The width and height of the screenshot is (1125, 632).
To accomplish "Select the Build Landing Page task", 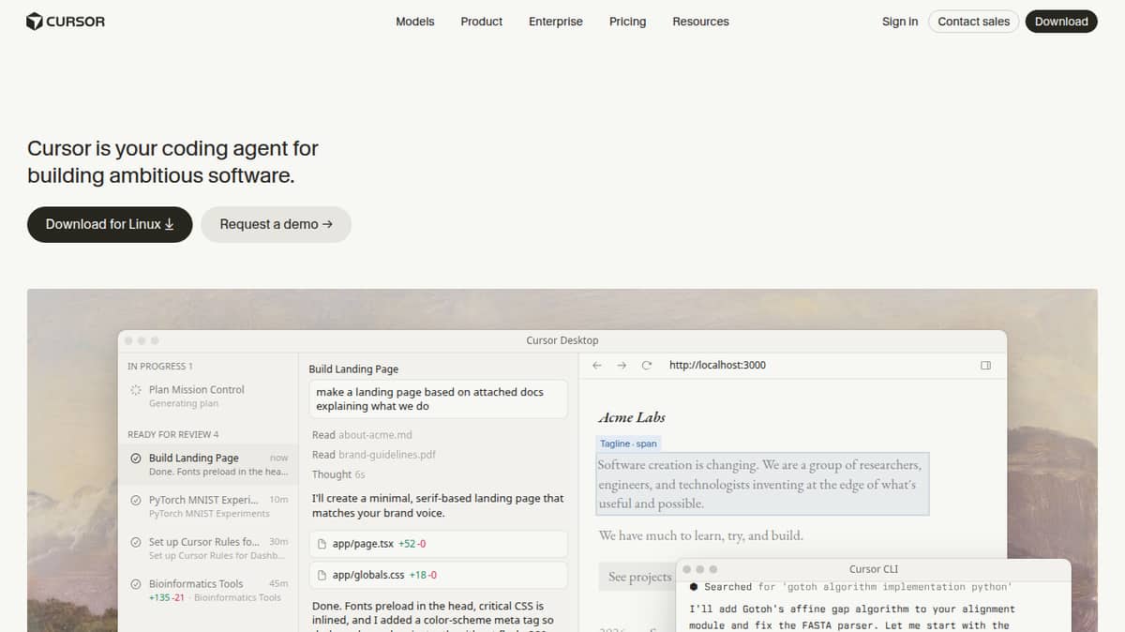I will (207, 464).
